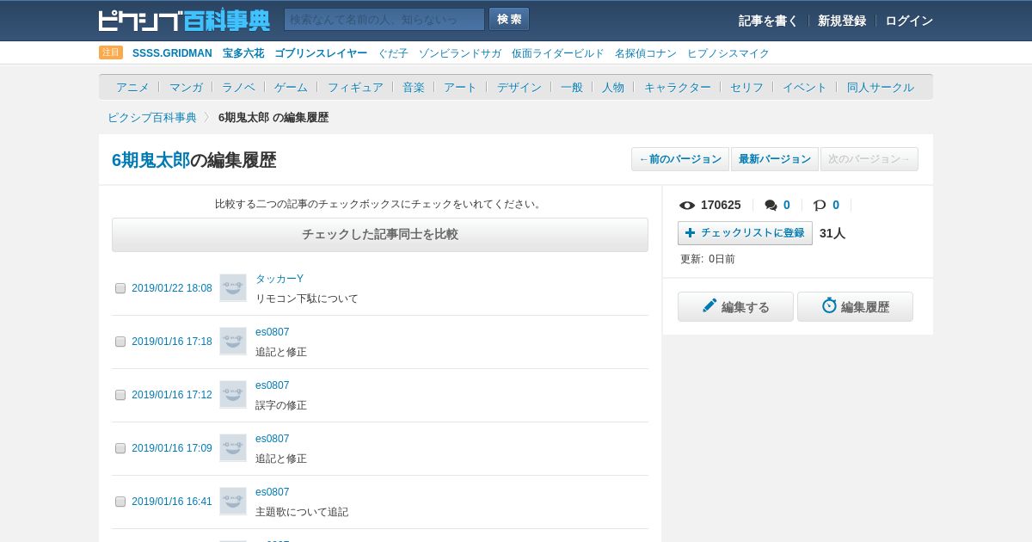Open revision dated 2019/01/16 17:12
1032x542 pixels.
click(x=172, y=395)
